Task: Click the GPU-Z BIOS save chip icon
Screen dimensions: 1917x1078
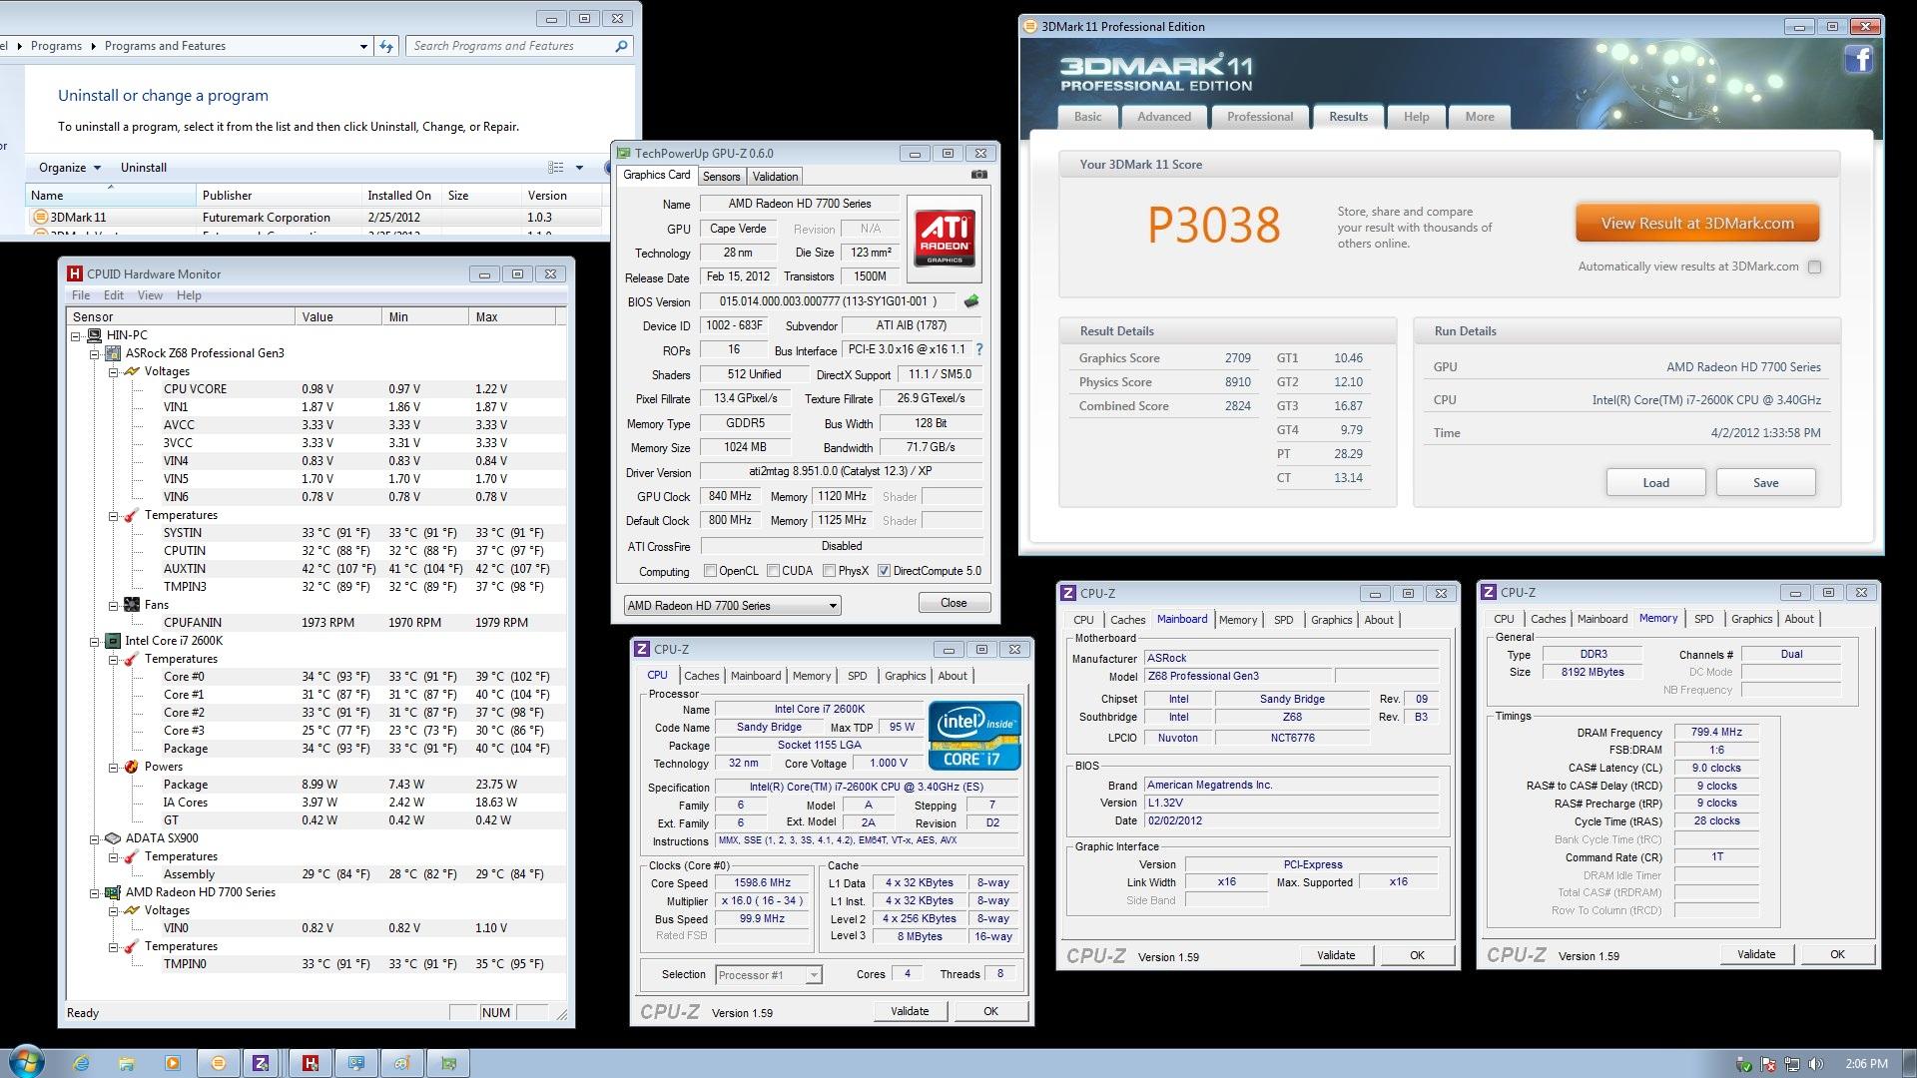Action: pyautogui.click(x=970, y=300)
